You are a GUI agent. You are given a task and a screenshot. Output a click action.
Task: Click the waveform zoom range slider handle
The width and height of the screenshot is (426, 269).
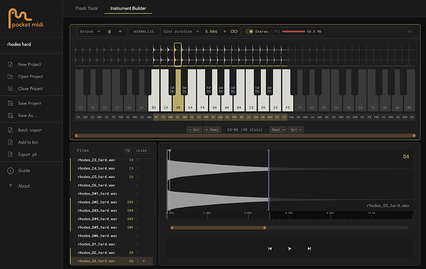point(264,228)
